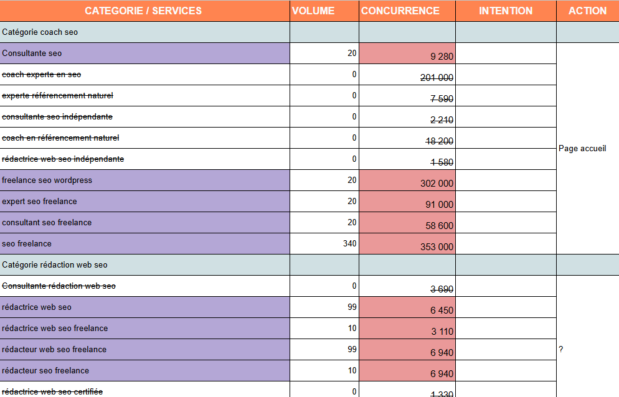Select the concurrence cell showing 353 000
Screen dimensions: 619x397
click(407, 245)
